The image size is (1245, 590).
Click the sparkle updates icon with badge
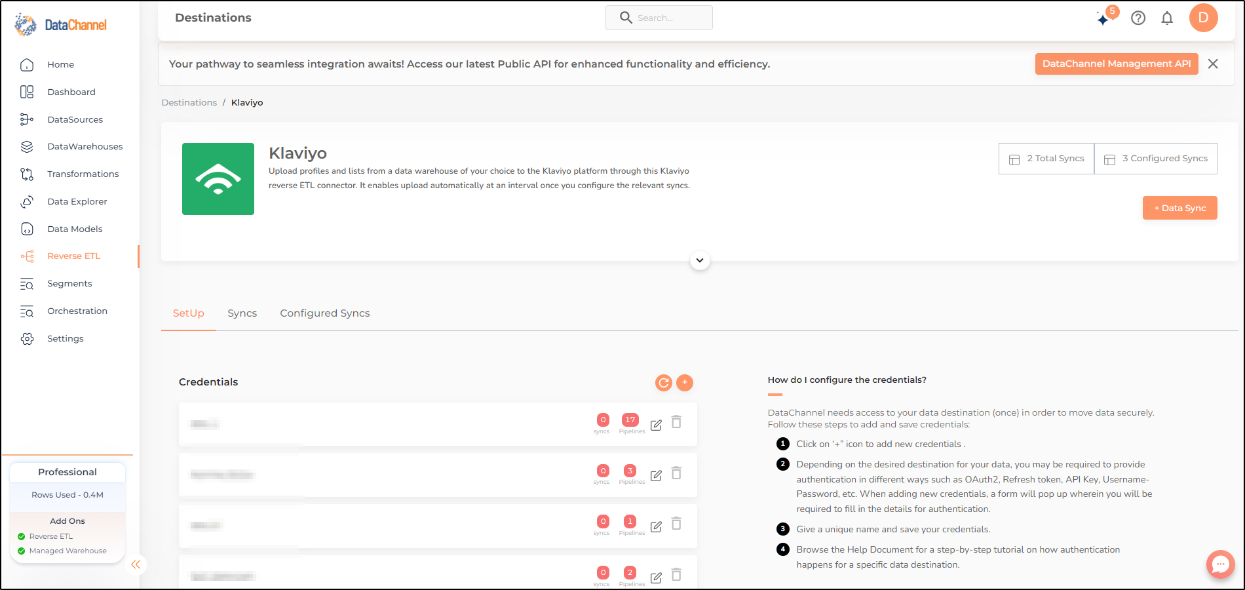(1106, 16)
